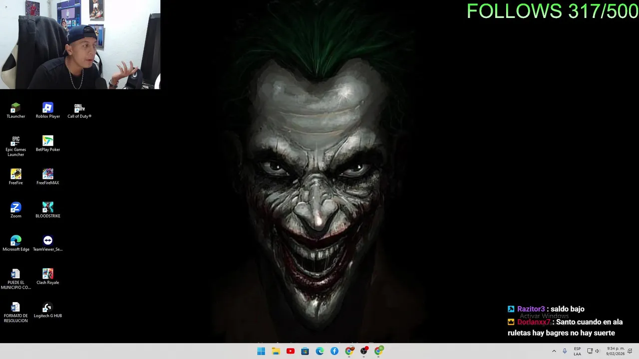
Task: Select the FreeFireMAX desktop icon
Action: pos(47,177)
